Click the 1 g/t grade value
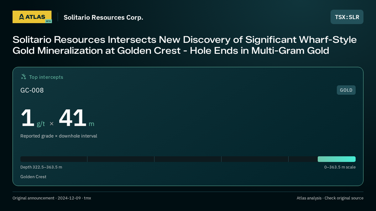The image size is (376, 211). [x=33, y=118]
